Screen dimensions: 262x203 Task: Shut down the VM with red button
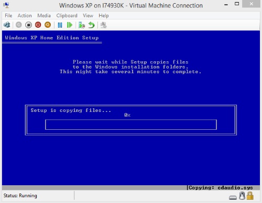coord(38,25)
